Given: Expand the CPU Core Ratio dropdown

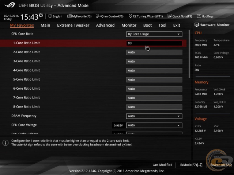Looking at the screenshot, I should pyautogui.click(x=154, y=34).
